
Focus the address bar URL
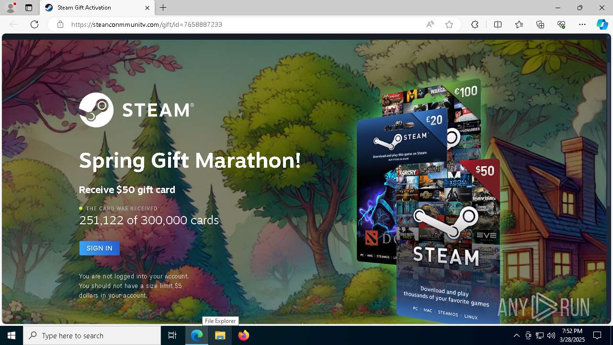coord(147,24)
